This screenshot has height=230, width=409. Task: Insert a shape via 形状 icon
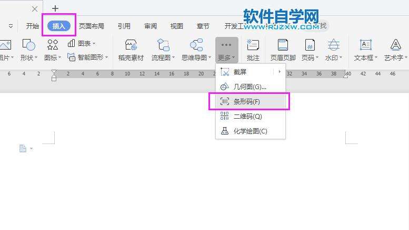[29, 45]
